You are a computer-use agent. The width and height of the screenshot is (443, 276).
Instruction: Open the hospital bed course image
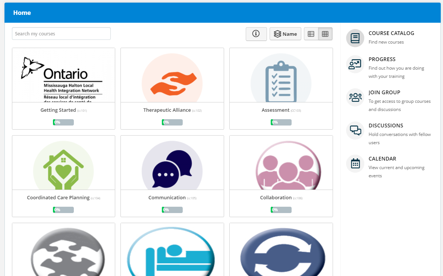point(172,250)
